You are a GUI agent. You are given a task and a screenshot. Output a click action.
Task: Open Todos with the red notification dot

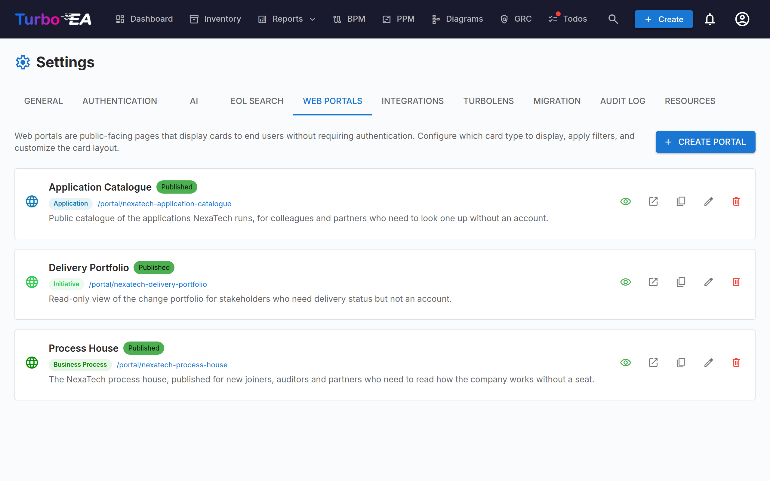568,19
